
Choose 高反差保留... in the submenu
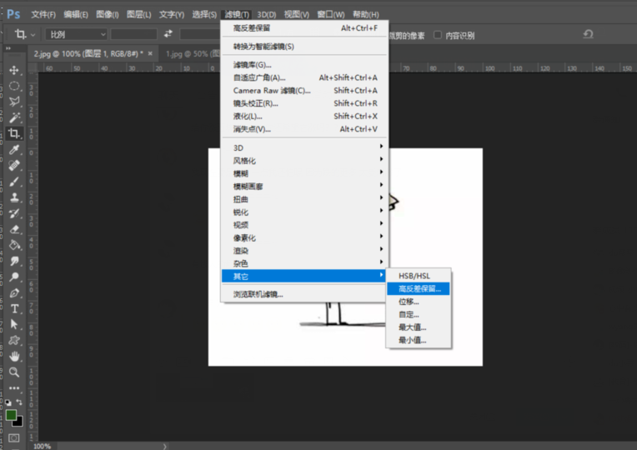(x=419, y=288)
